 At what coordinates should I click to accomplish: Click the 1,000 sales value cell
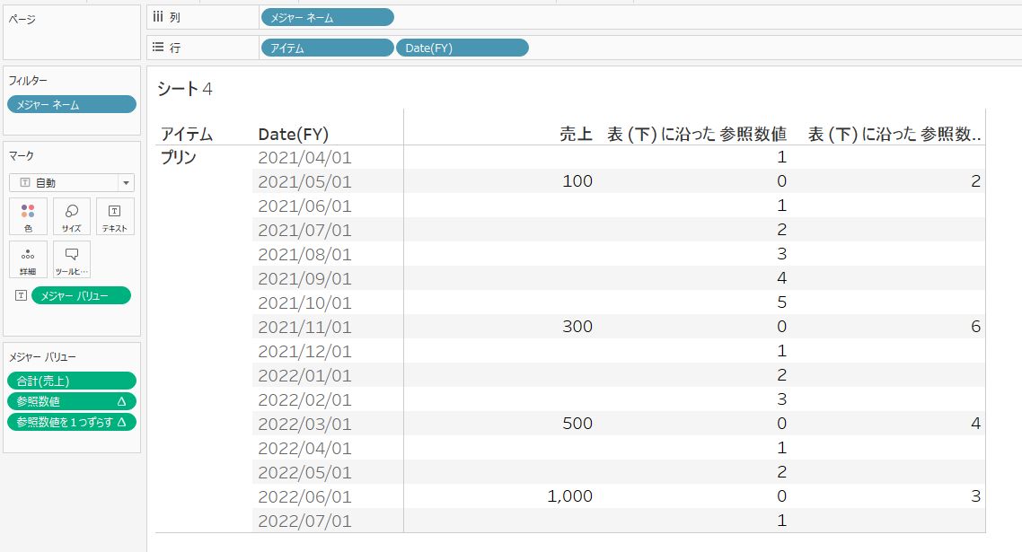tap(569, 496)
